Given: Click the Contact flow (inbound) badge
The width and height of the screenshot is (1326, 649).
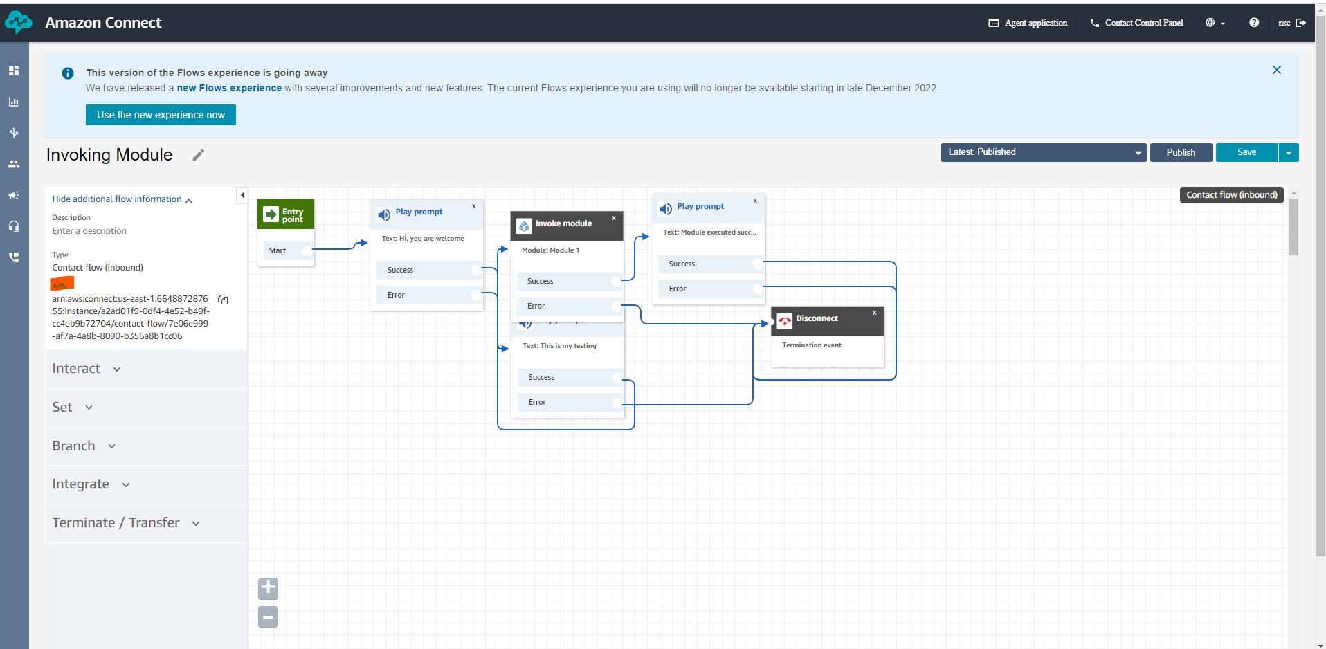Looking at the screenshot, I should click(1232, 195).
